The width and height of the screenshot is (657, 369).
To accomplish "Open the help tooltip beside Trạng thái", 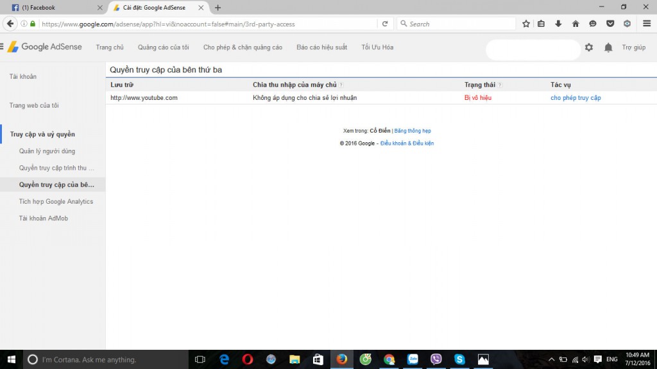I will click(499, 85).
